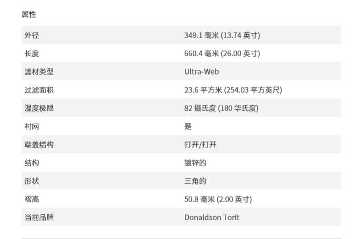361x239 pixels.
Task: Select the 长度 attribute label
Action: click(32, 54)
